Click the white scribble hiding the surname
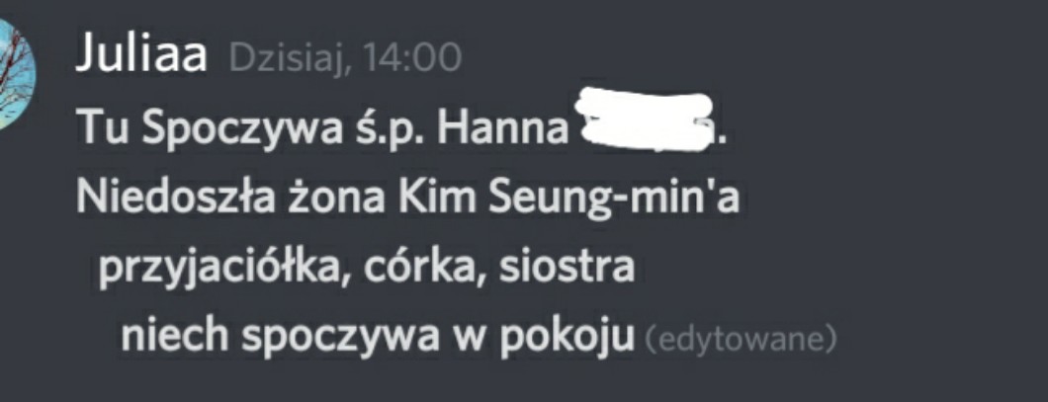Viewport: 1048px width, 402px height. 645,121
